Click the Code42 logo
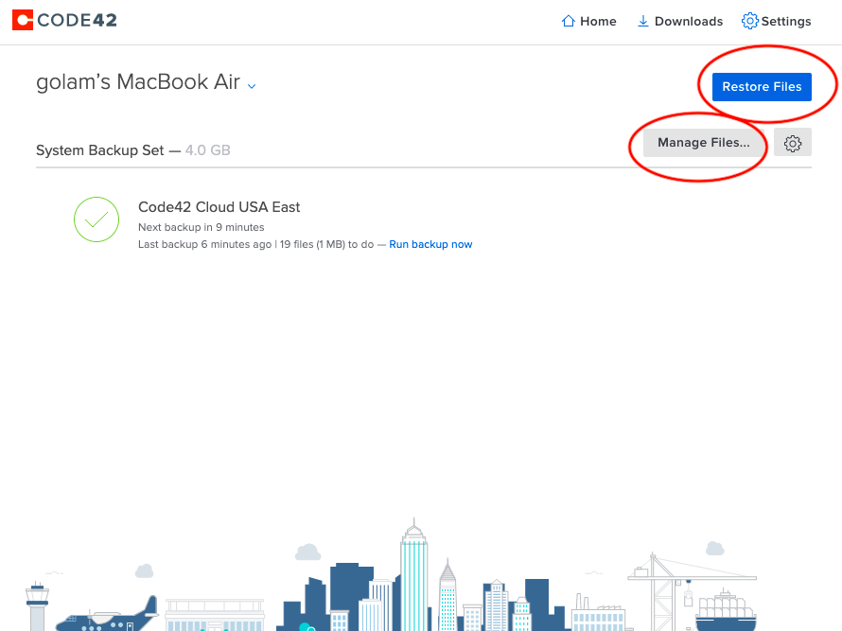This screenshot has height=631, width=842. click(x=64, y=20)
